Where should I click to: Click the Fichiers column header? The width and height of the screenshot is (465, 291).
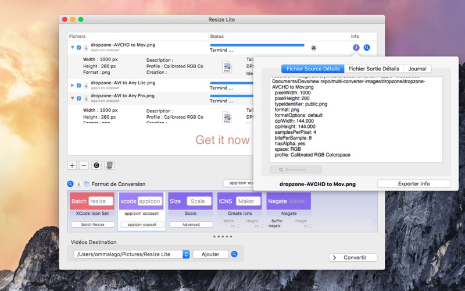point(138,36)
